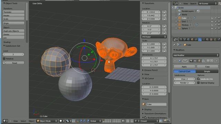Toggle Subsurf modifier render camera button
Image resolution: width=221 pixels, height=124 pixels.
pyautogui.click(x=191, y=61)
